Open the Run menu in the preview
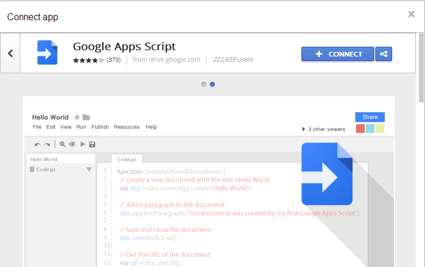This screenshot has height=267, width=425. [x=81, y=127]
